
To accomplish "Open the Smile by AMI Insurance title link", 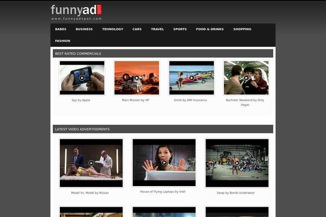I will coord(191,100).
